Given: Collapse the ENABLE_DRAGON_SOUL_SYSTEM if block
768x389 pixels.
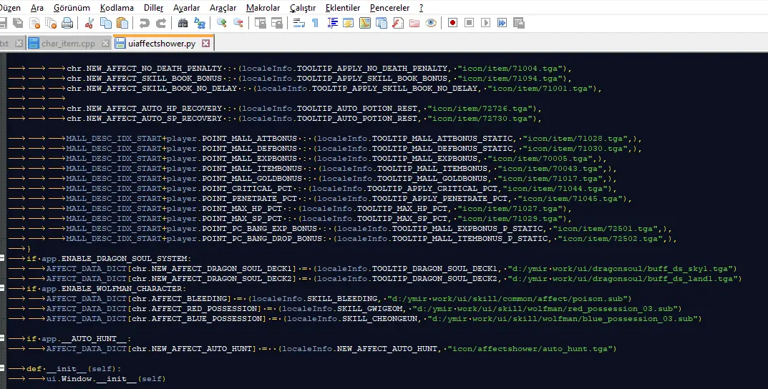Looking at the screenshot, I should coord(2,258).
